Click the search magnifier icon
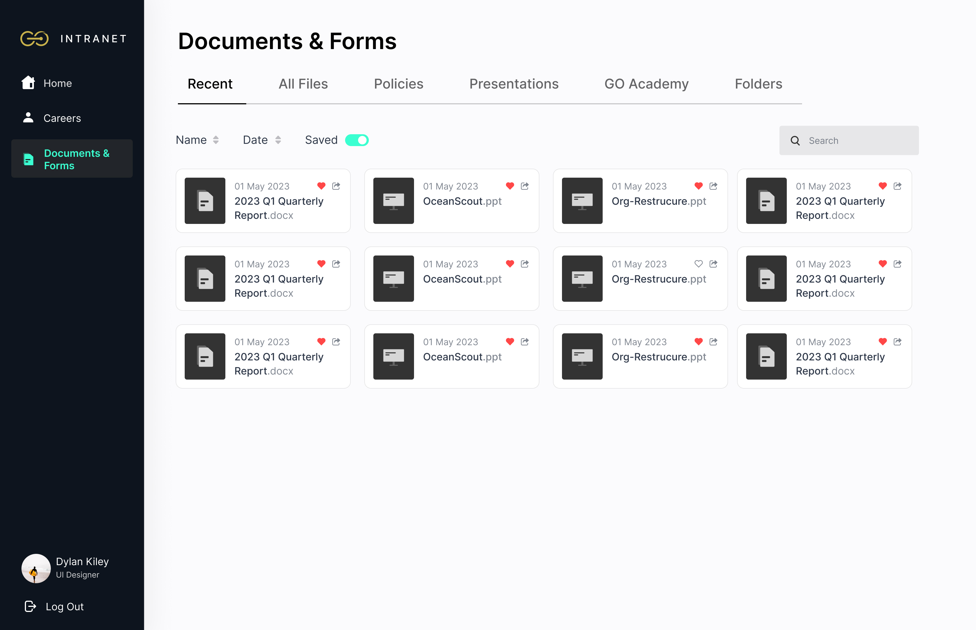Screen dimensions: 976x630 tap(795, 141)
